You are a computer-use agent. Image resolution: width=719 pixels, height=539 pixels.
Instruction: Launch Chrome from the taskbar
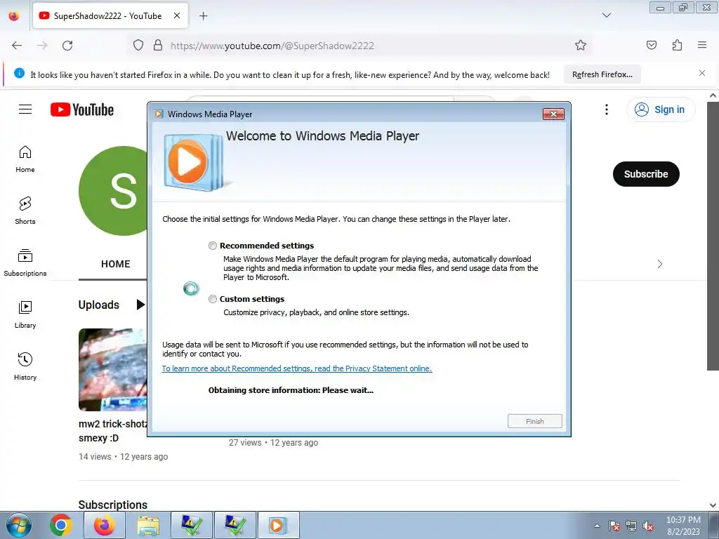click(x=61, y=525)
